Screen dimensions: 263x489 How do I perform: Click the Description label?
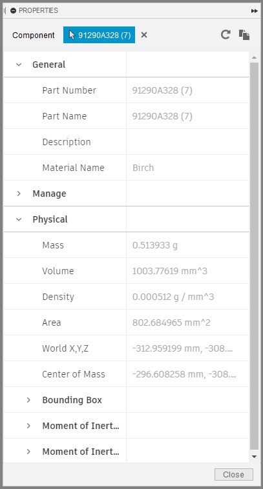(x=67, y=142)
